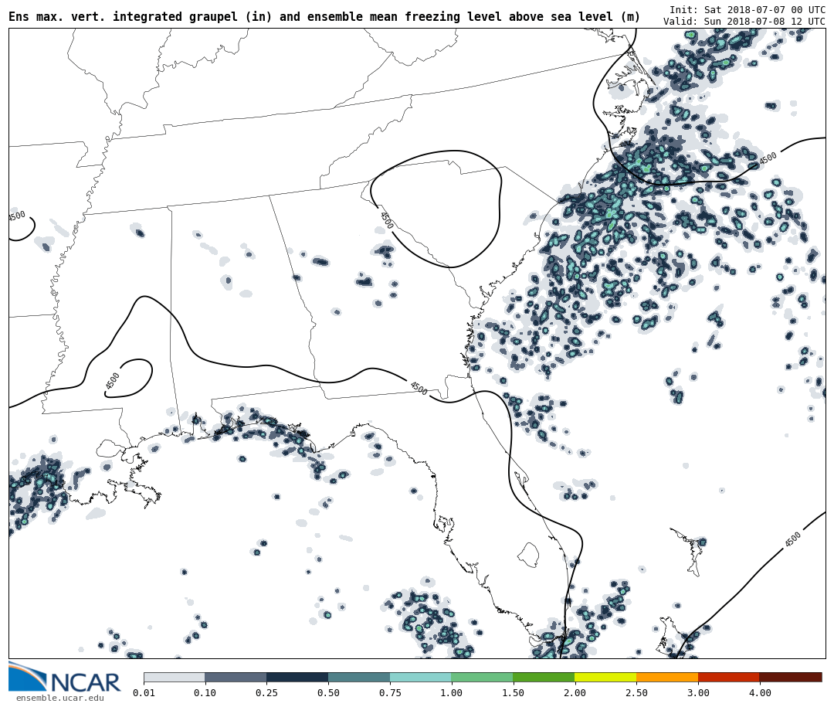Click the Valid time Sun 2018-07-08 text

[744, 22]
